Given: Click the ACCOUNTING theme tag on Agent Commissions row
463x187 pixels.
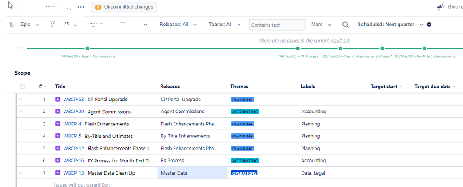Looking at the screenshot, I should [x=245, y=112].
